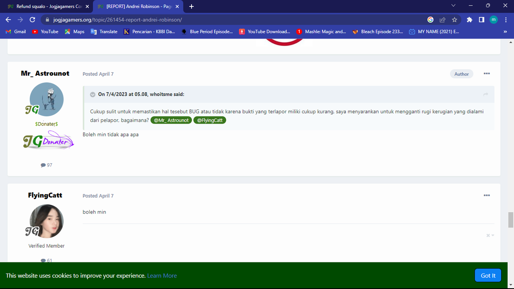Image resolution: width=514 pixels, height=289 pixels.
Task: Share this page using share icon
Action: click(443, 20)
